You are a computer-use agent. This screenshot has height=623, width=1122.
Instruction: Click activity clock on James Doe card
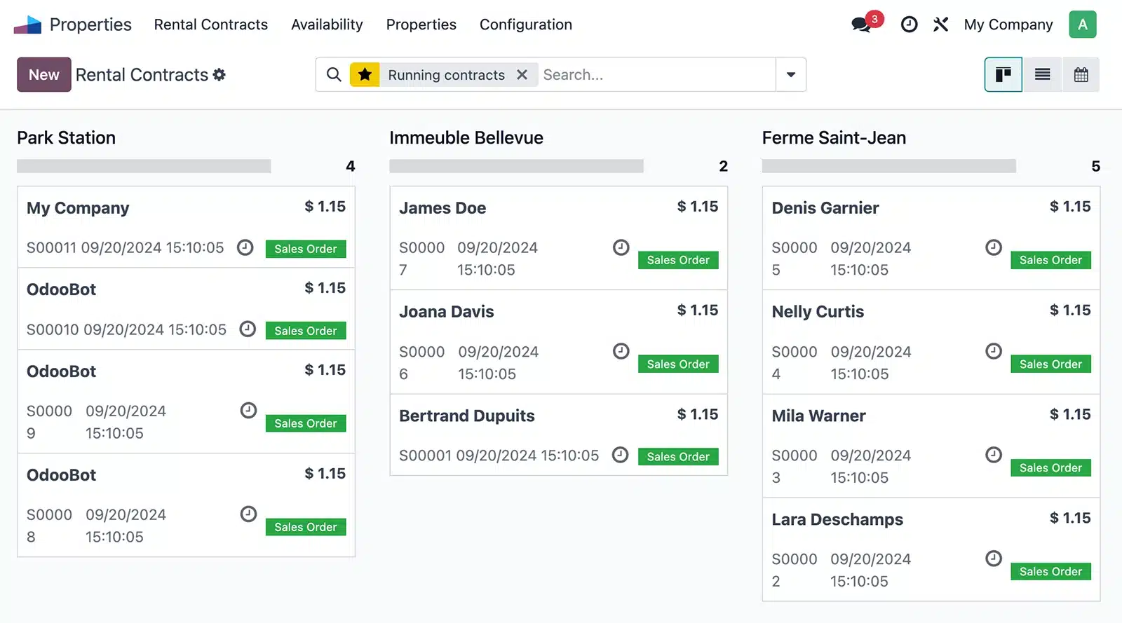point(621,247)
